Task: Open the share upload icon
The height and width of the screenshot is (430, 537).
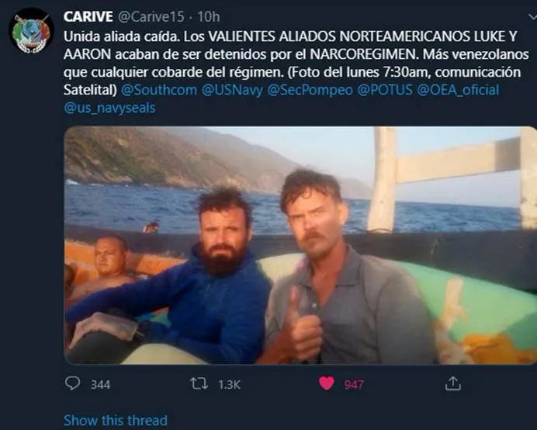Action: (452, 384)
